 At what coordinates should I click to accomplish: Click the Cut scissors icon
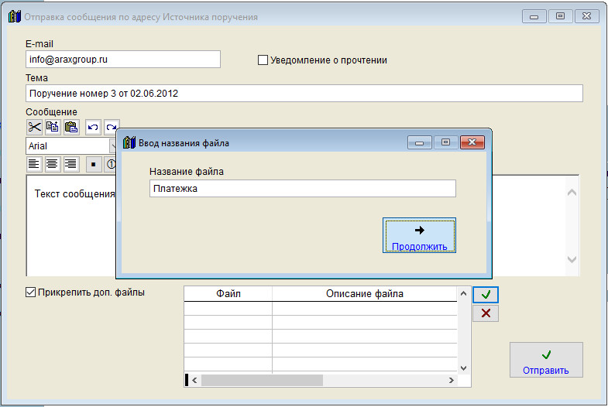tap(35, 127)
